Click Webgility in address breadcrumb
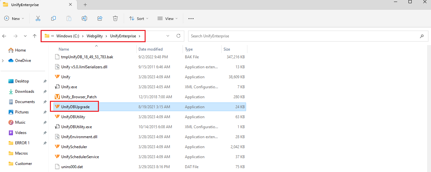Screen dimensions: 431x172 [x=95, y=36]
